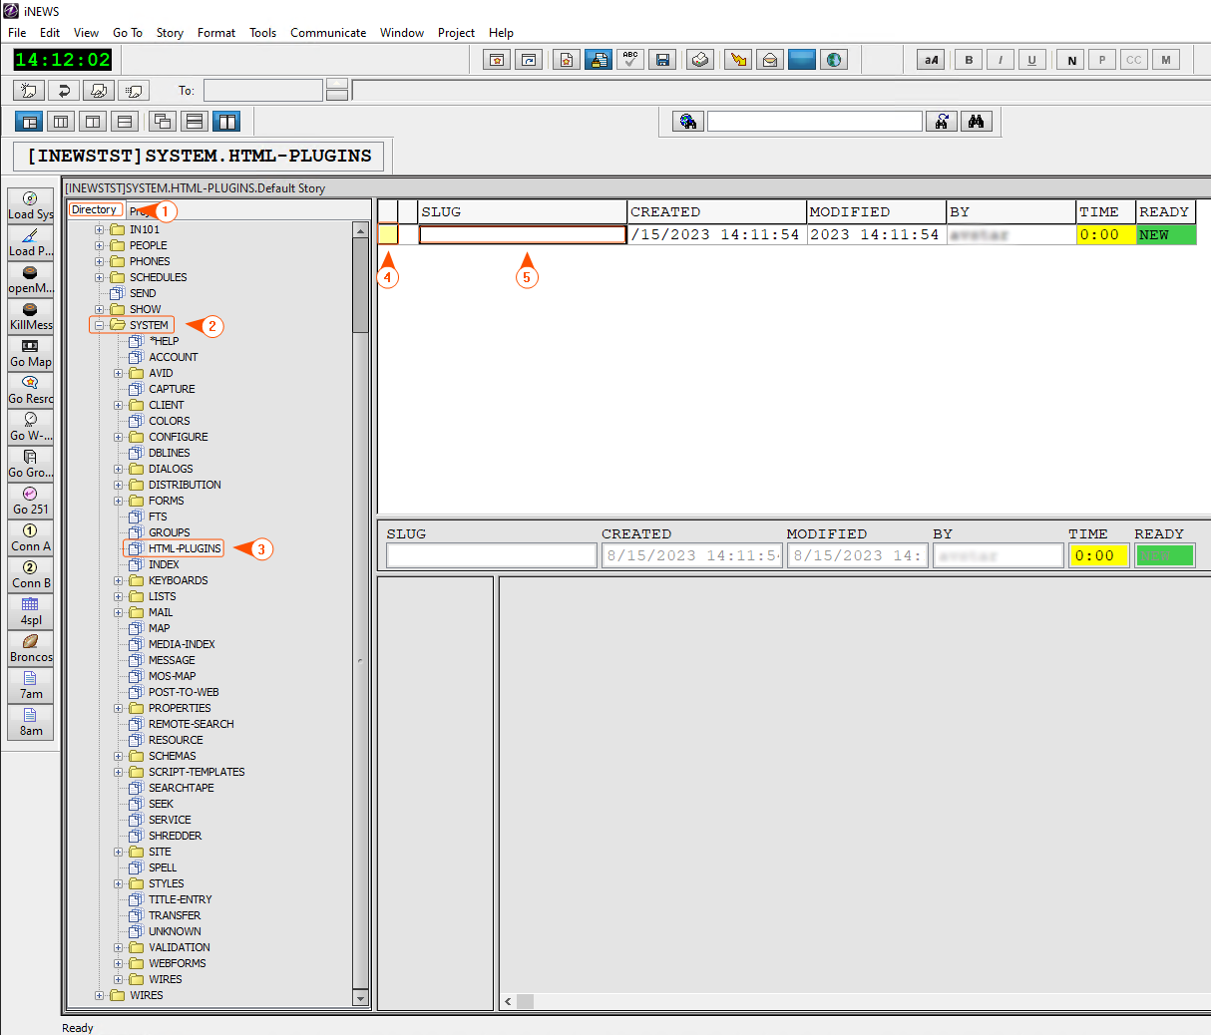Click the Save floppy disk icon

(x=662, y=60)
